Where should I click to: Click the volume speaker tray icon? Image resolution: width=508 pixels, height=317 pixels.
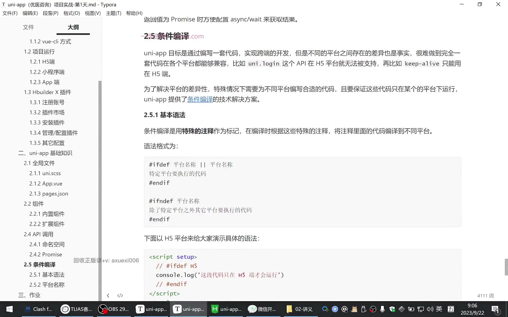pos(430,309)
